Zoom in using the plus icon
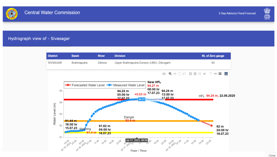Image resolution: width=277 pixels, height=157 pixels. [x=190, y=74]
